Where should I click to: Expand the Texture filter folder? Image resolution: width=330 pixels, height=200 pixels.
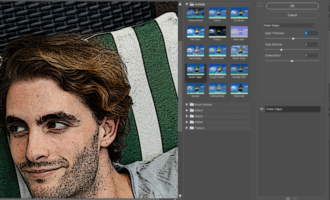click(187, 128)
